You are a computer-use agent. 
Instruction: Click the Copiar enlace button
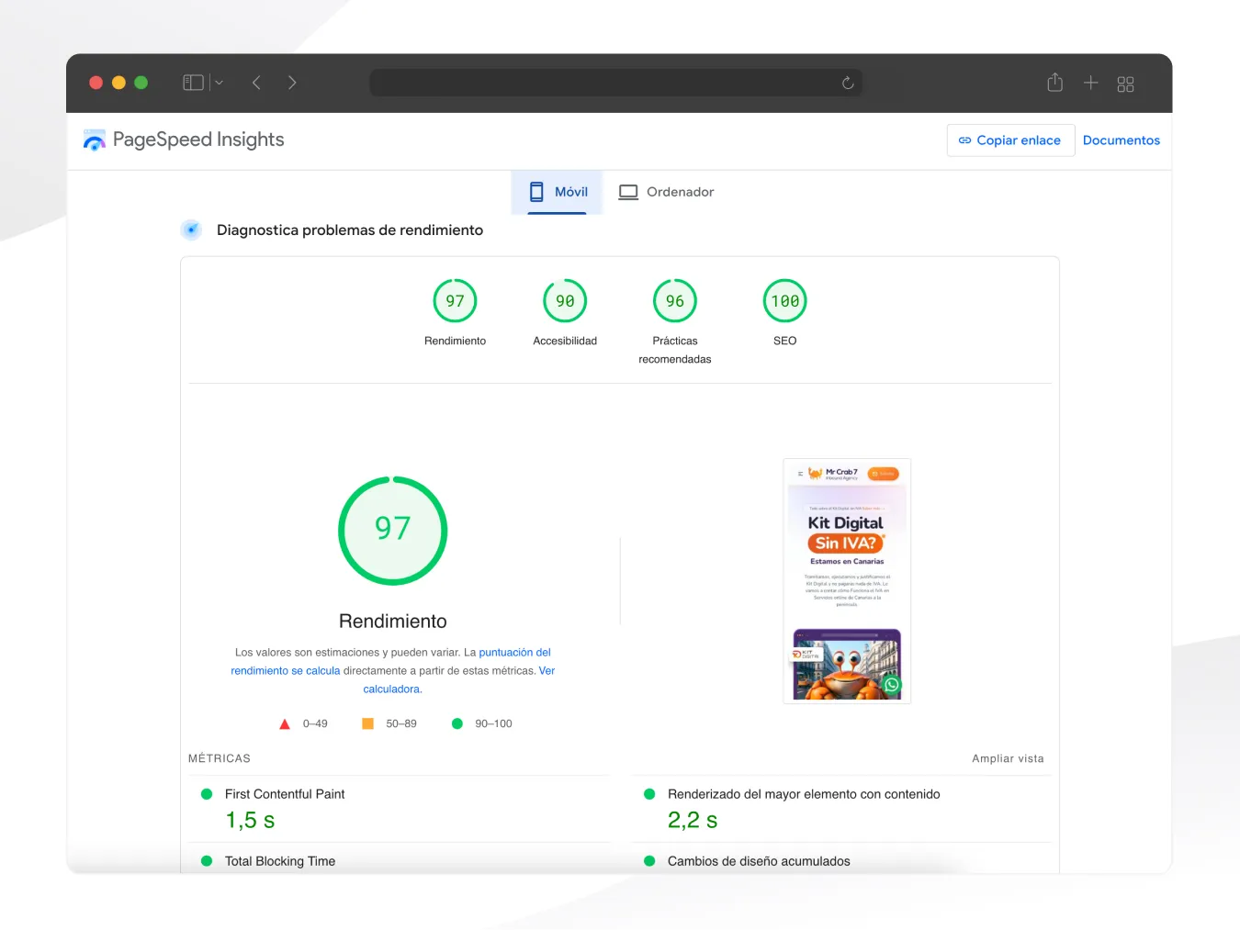point(1010,140)
